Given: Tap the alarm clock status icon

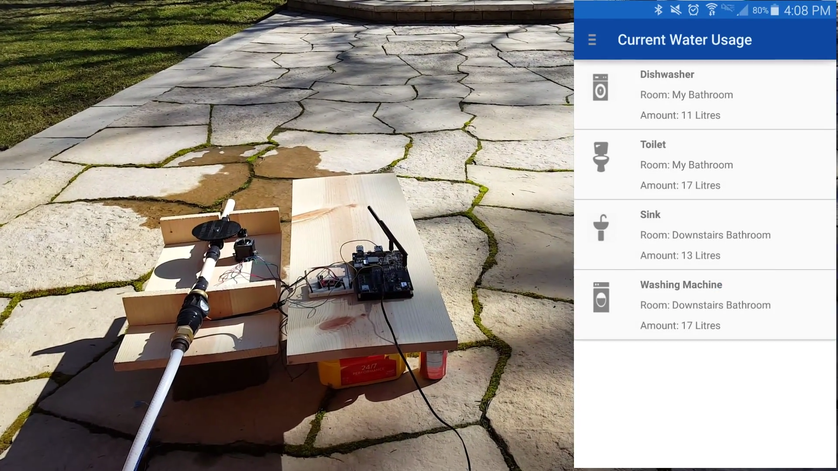Looking at the screenshot, I should click(693, 10).
